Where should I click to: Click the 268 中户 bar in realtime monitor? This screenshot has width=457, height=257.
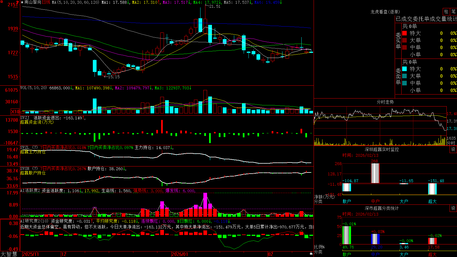[375, 173]
